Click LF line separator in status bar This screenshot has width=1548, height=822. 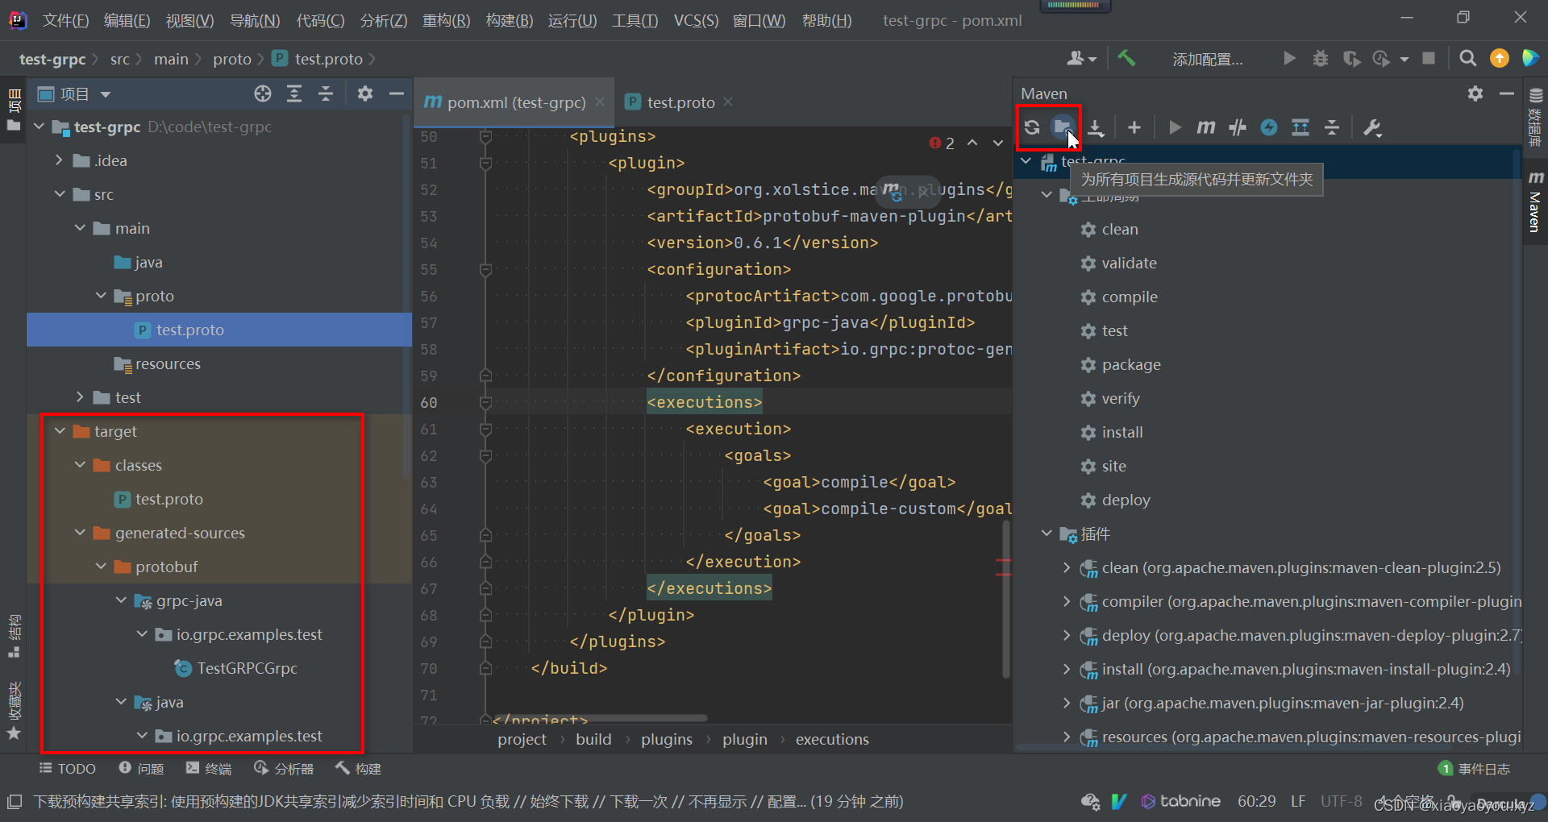[1298, 801]
